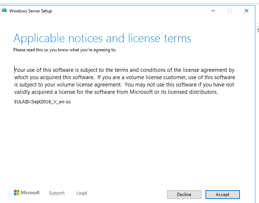The height and width of the screenshot is (203, 259).
Task: Open the Legal link
Action: pyautogui.click(x=82, y=193)
